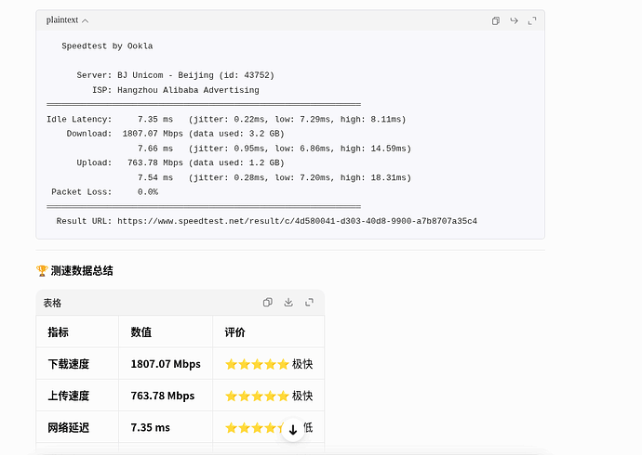
Task: Click the '数值' column header
Action: coord(141,332)
